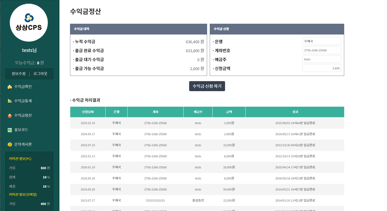387x211 pixels.
Task: Click the gold coins icon beside 수익금확인
Action: pyautogui.click(x=10, y=87)
